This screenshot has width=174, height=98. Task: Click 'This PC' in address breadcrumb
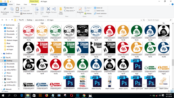(21, 20)
